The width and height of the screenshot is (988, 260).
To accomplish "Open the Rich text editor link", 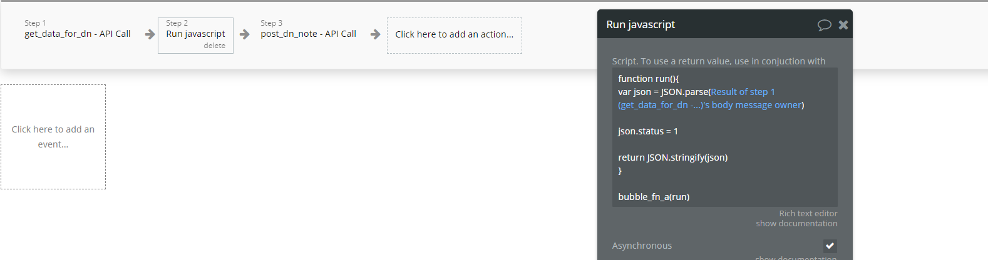I will [x=808, y=213].
